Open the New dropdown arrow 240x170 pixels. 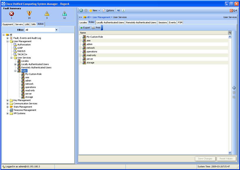point(99,10)
